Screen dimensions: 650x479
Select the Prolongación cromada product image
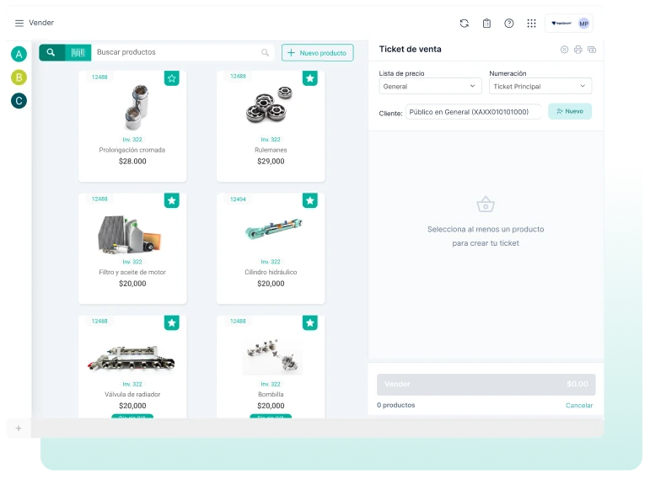pos(137,108)
